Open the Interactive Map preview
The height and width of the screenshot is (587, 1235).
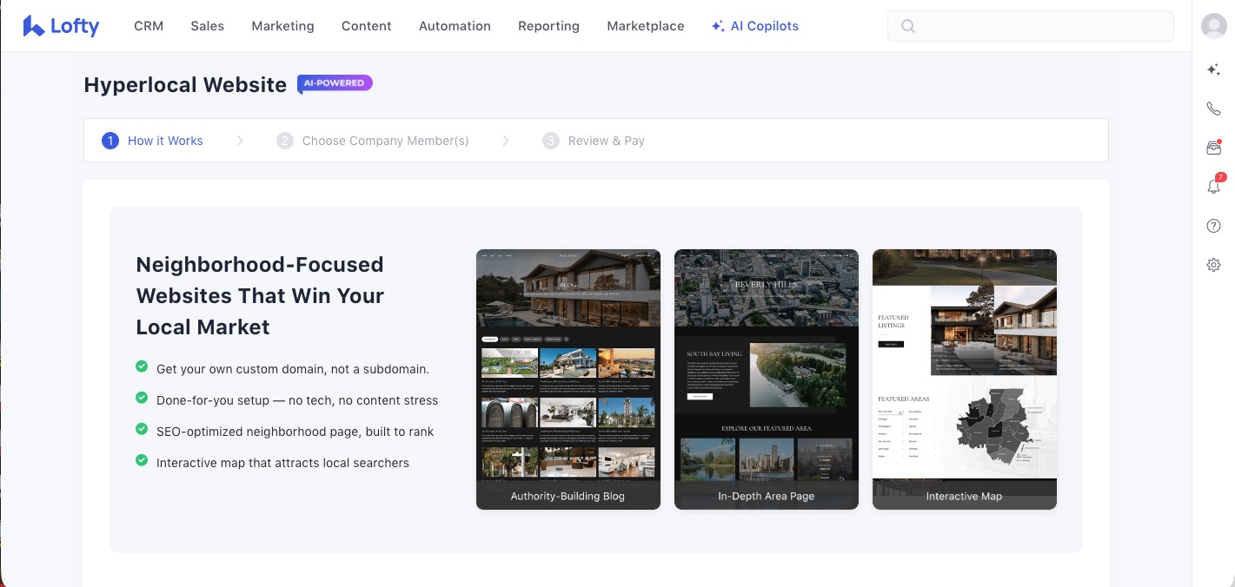point(964,379)
